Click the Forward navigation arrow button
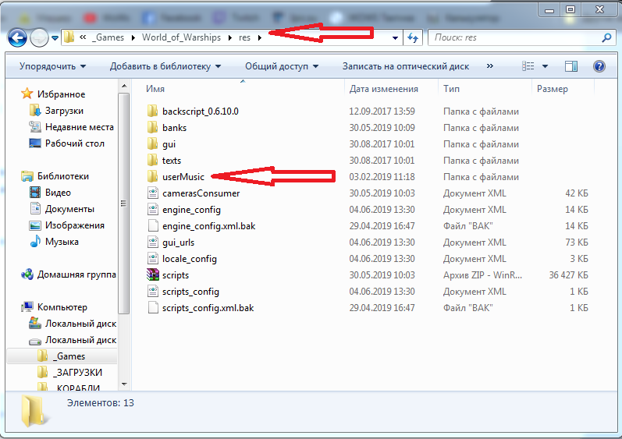Screen dimensions: 622x439 (39, 38)
